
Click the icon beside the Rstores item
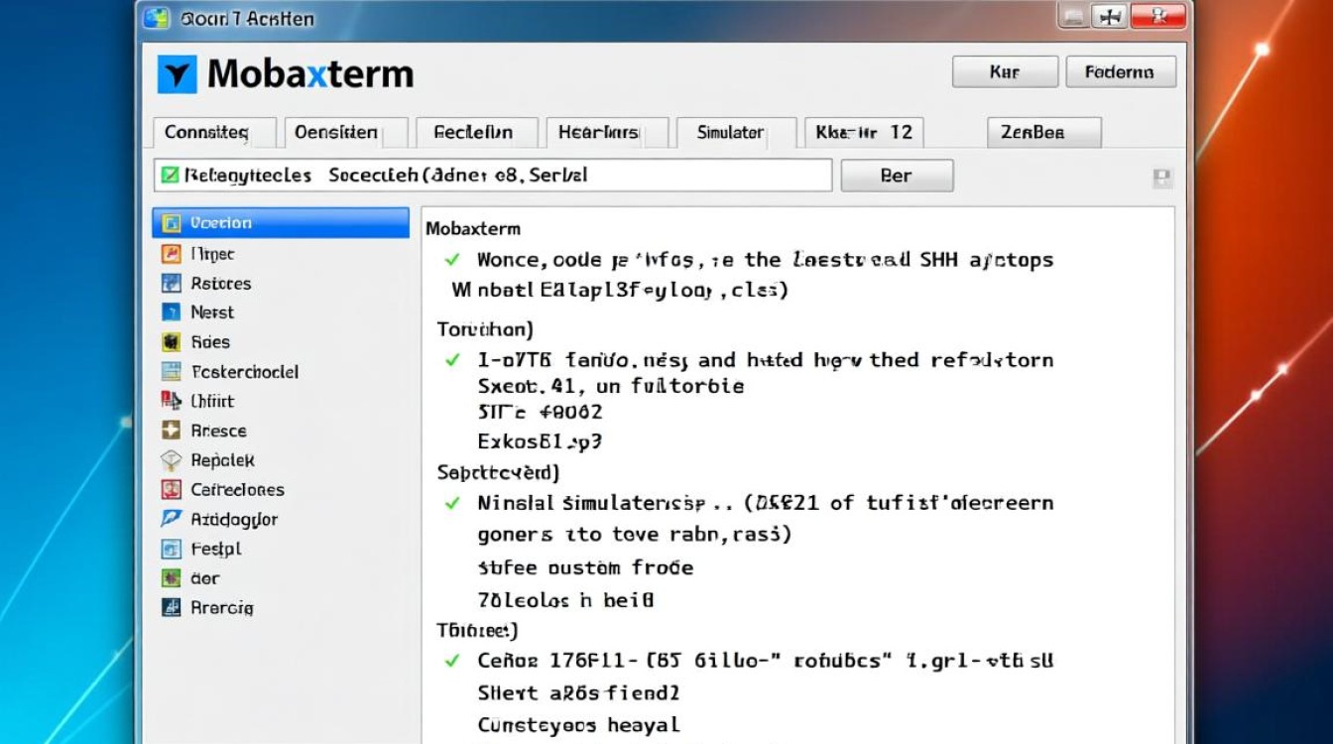click(171, 284)
